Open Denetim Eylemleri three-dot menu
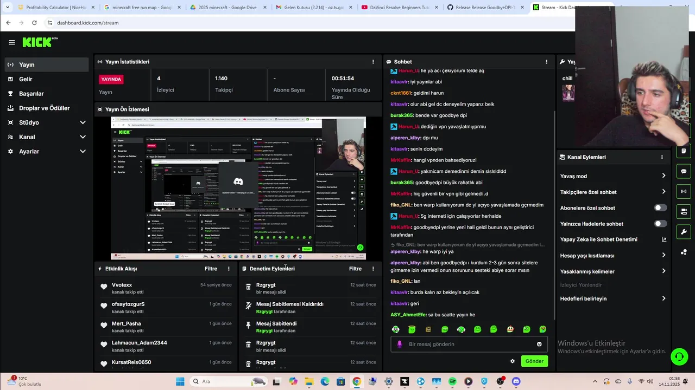 373,269
